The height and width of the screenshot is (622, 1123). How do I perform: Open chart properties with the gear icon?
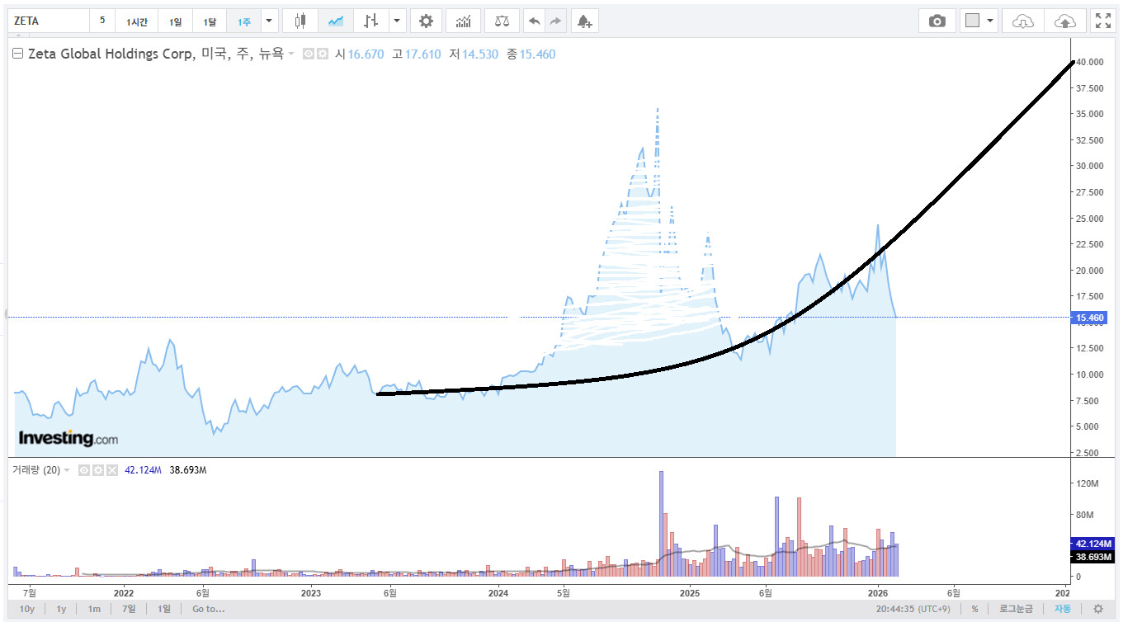click(x=426, y=21)
